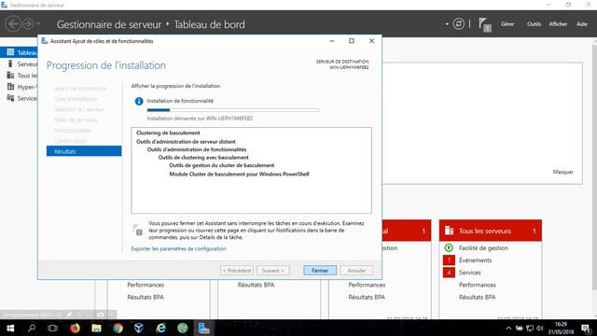The width and height of the screenshot is (597, 336).
Task: Click the notification flag icon in the wizard
Action: [x=138, y=230]
